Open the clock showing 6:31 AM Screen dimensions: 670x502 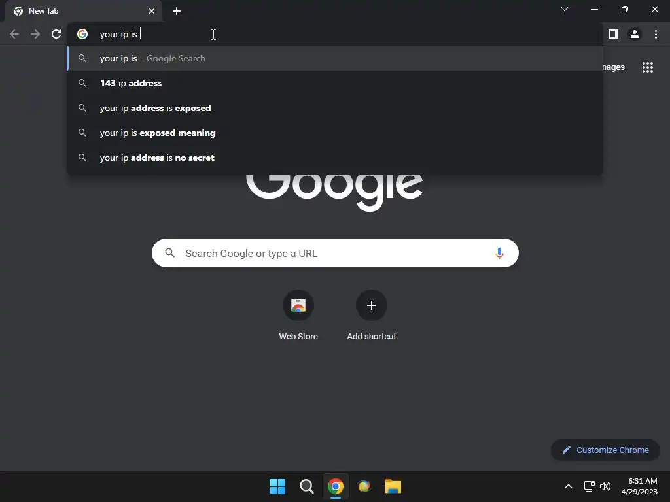click(639, 486)
